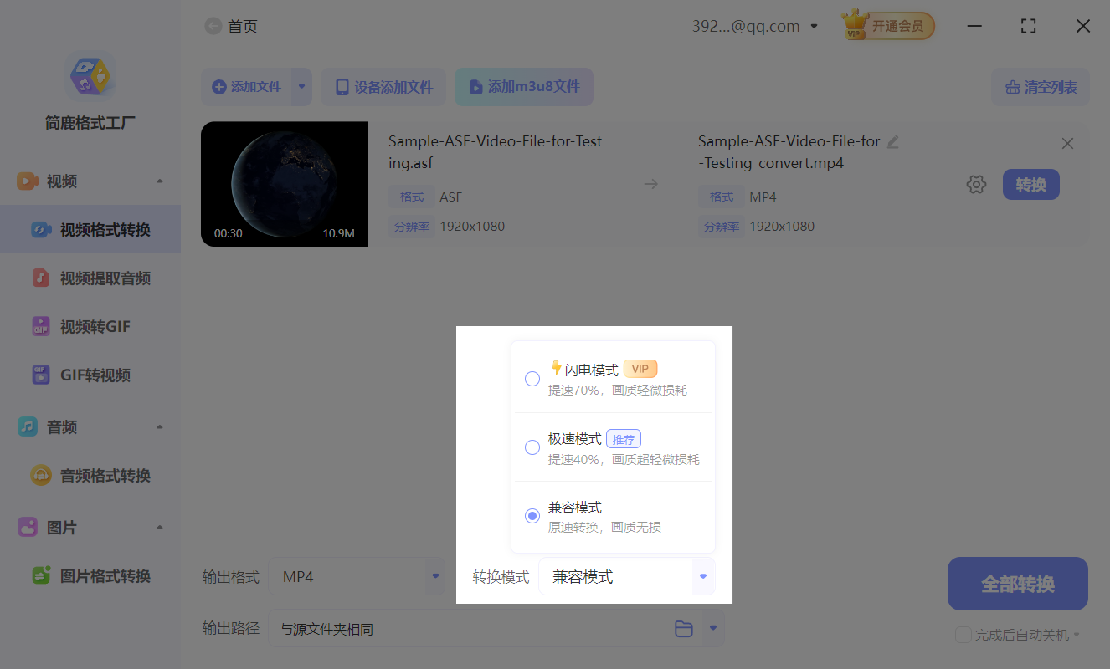1110x669 pixels.
Task: Rename output file using the pencil icon
Action: [892, 142]
